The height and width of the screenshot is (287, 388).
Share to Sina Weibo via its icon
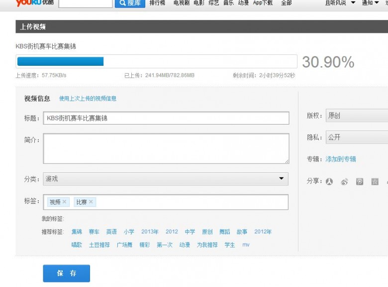[344, 182]
